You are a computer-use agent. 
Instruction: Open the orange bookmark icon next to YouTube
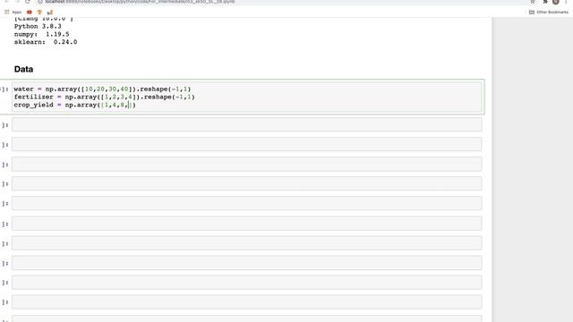coord(39,12)
